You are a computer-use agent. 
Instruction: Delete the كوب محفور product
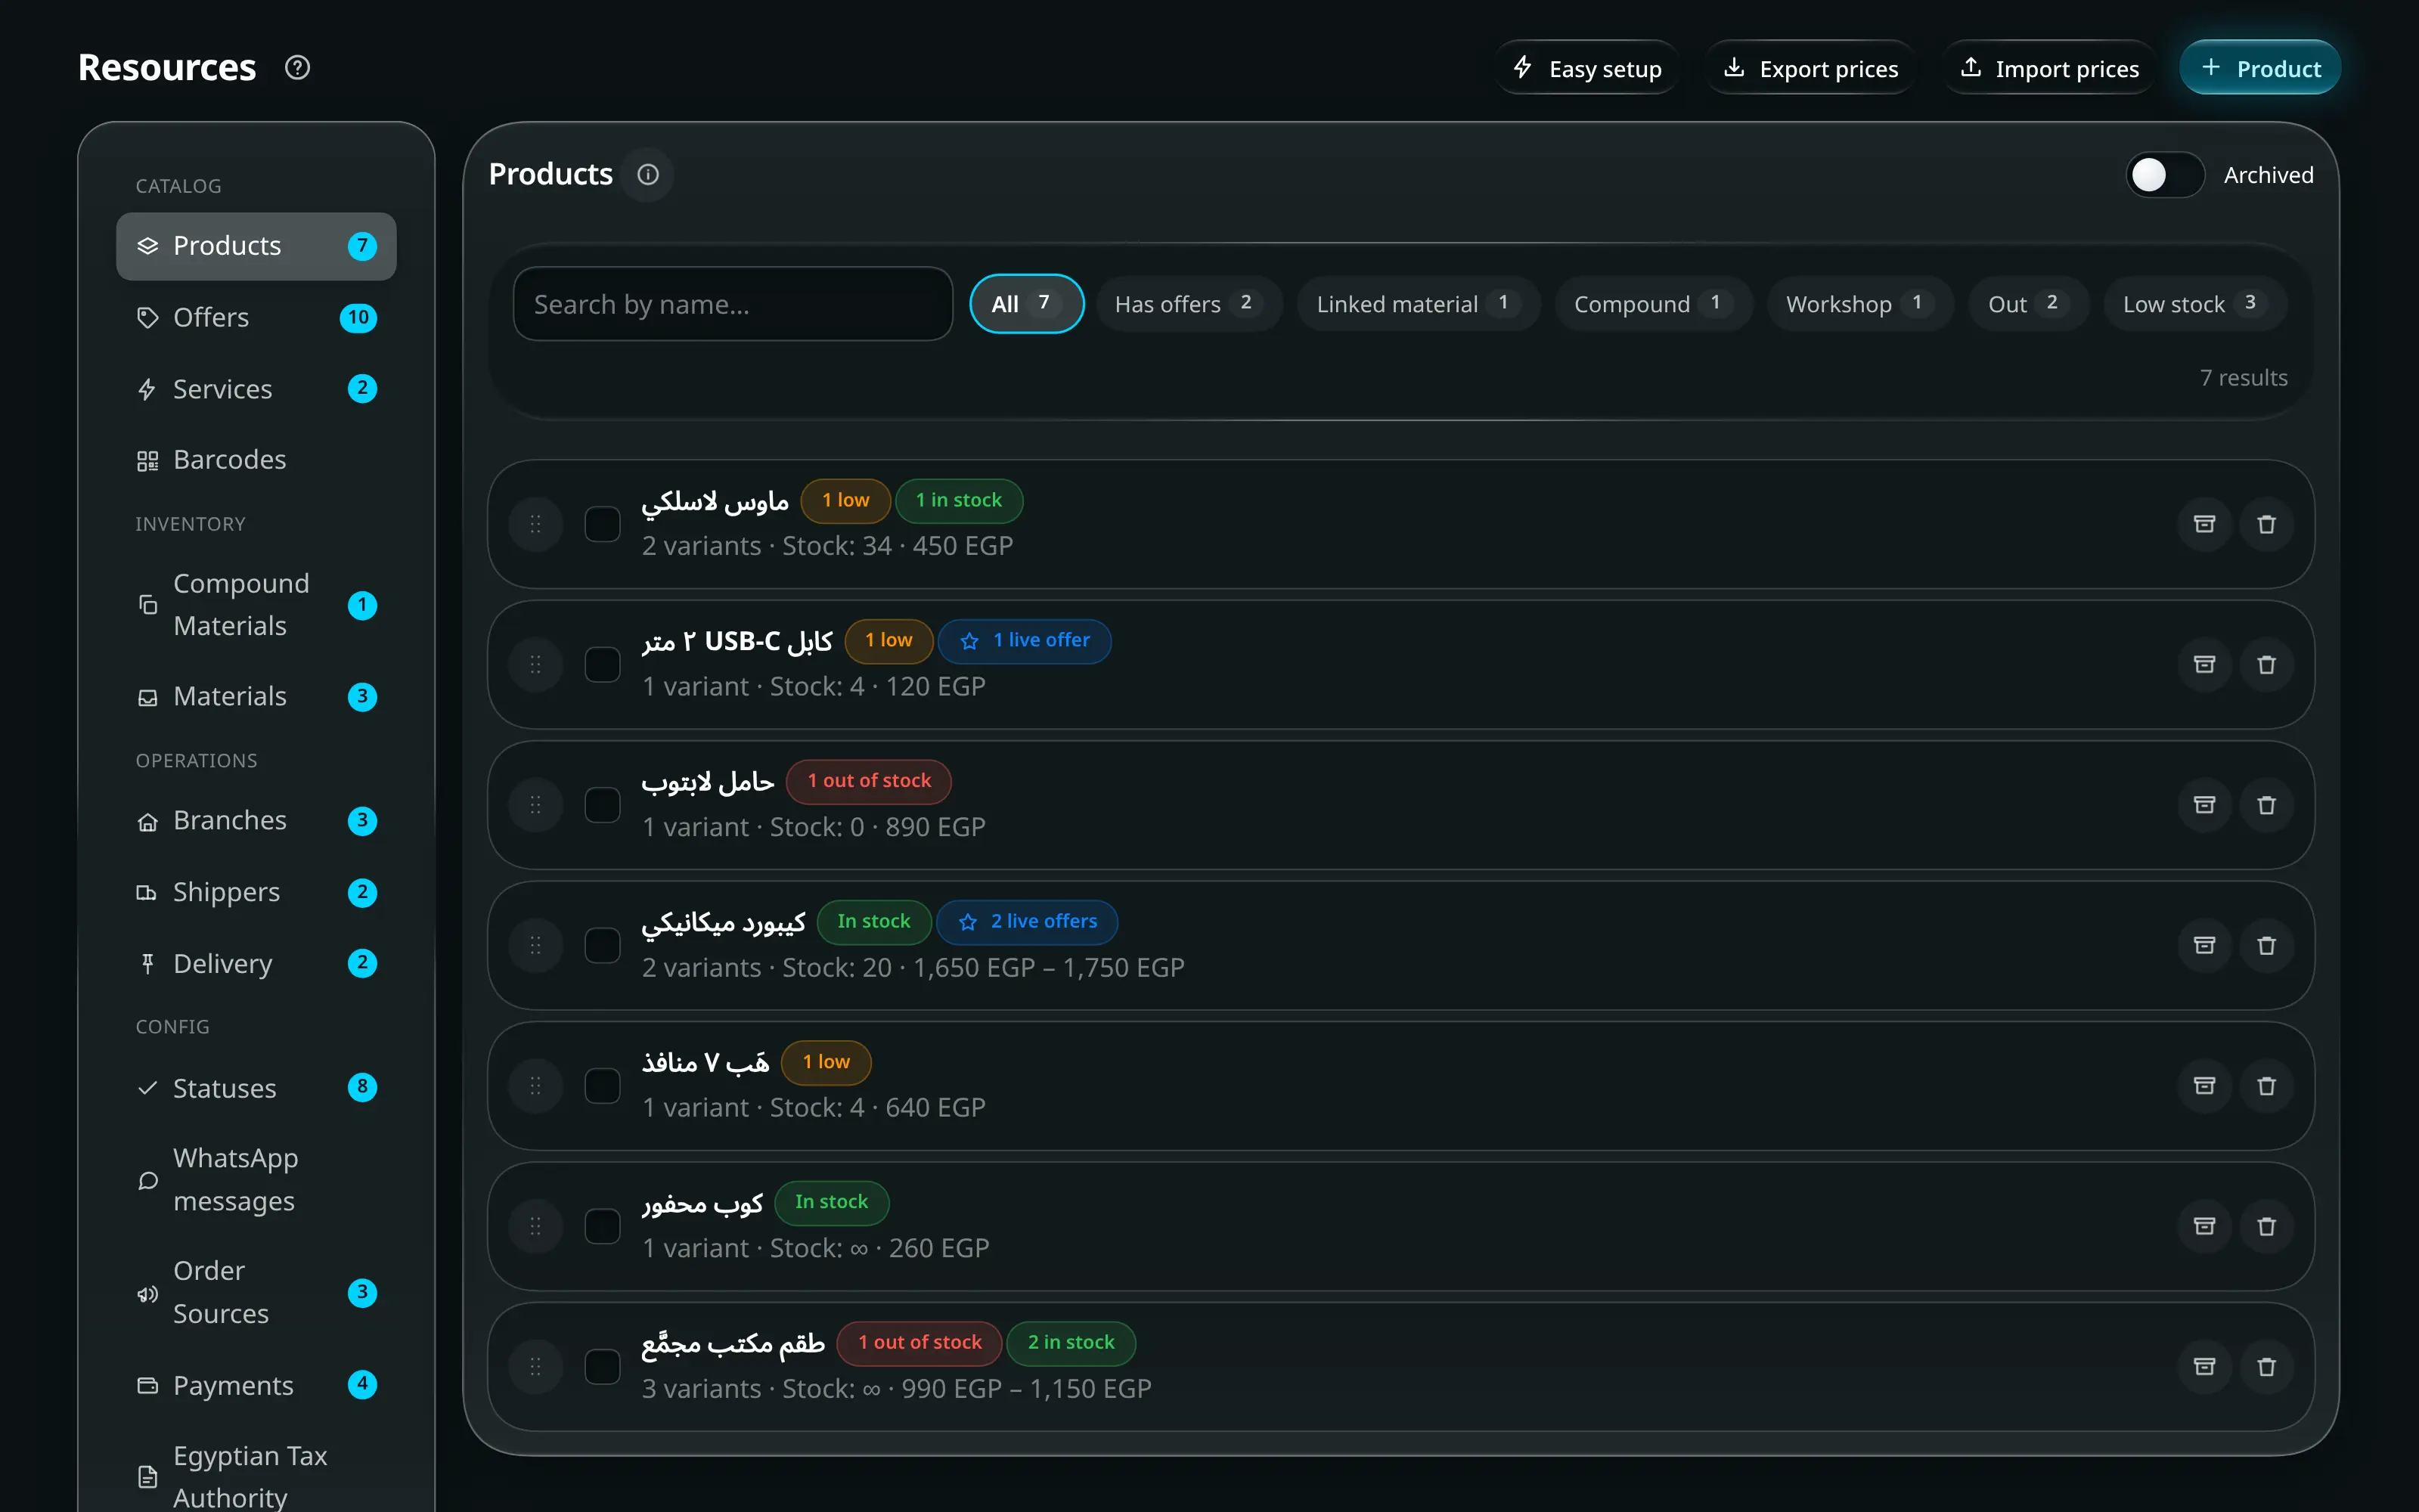point(2266,1226)
